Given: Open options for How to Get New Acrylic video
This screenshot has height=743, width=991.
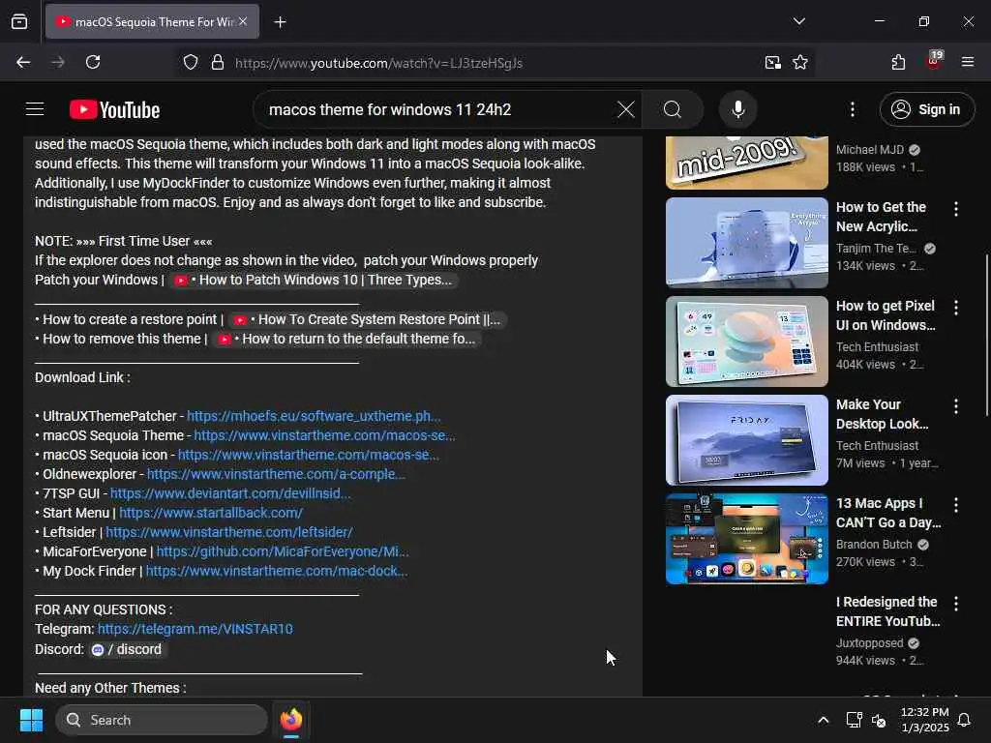Looking at the screenshot, I should pos(955,209).
